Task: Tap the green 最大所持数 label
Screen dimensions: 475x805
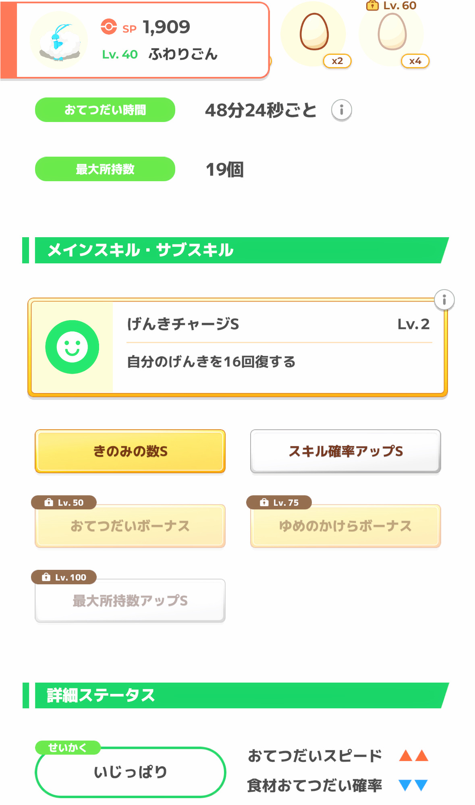Action: 105,169
